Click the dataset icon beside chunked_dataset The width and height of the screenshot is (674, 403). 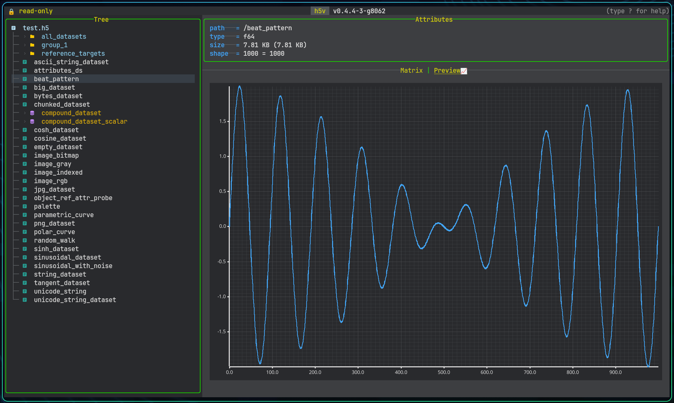(x=25, y=104)
